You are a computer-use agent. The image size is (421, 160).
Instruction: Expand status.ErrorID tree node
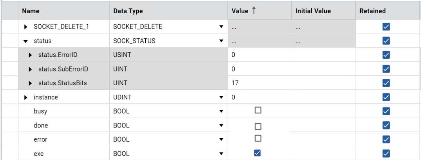(x=31, y=55)
